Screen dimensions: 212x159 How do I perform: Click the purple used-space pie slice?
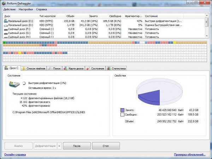tap(151, 98)
